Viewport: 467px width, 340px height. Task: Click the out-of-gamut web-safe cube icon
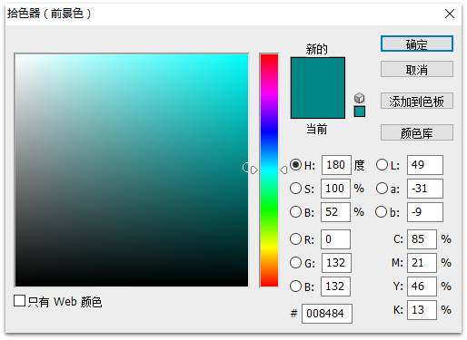(x=359, y=98)
